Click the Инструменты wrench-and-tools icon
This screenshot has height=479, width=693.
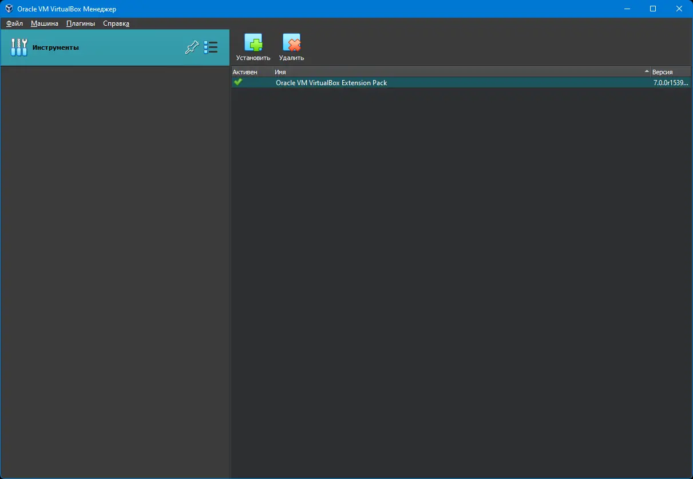pyautogui.click(x=19, y=47)
